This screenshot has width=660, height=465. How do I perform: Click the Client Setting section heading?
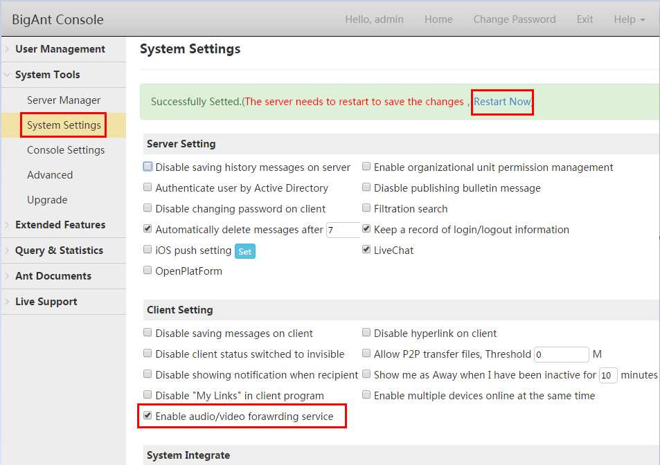point(180,310)
